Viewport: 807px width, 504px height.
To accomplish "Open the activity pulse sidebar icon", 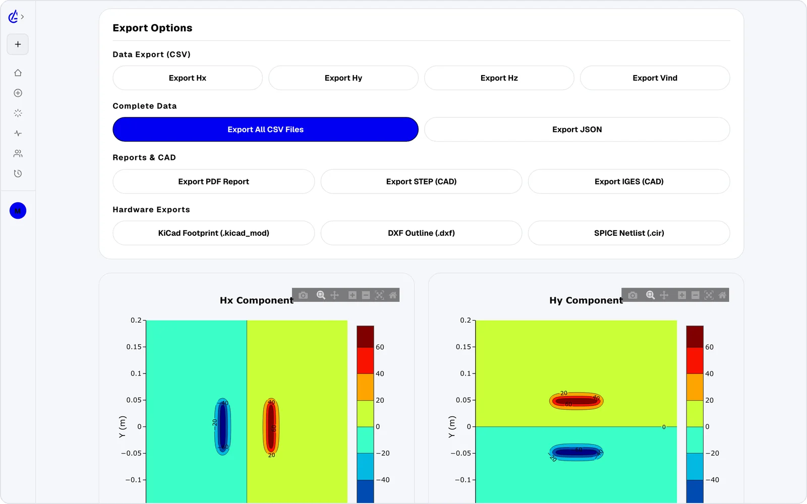I will click(18, 133).
